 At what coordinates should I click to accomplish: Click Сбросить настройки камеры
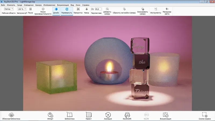(124, 11)
